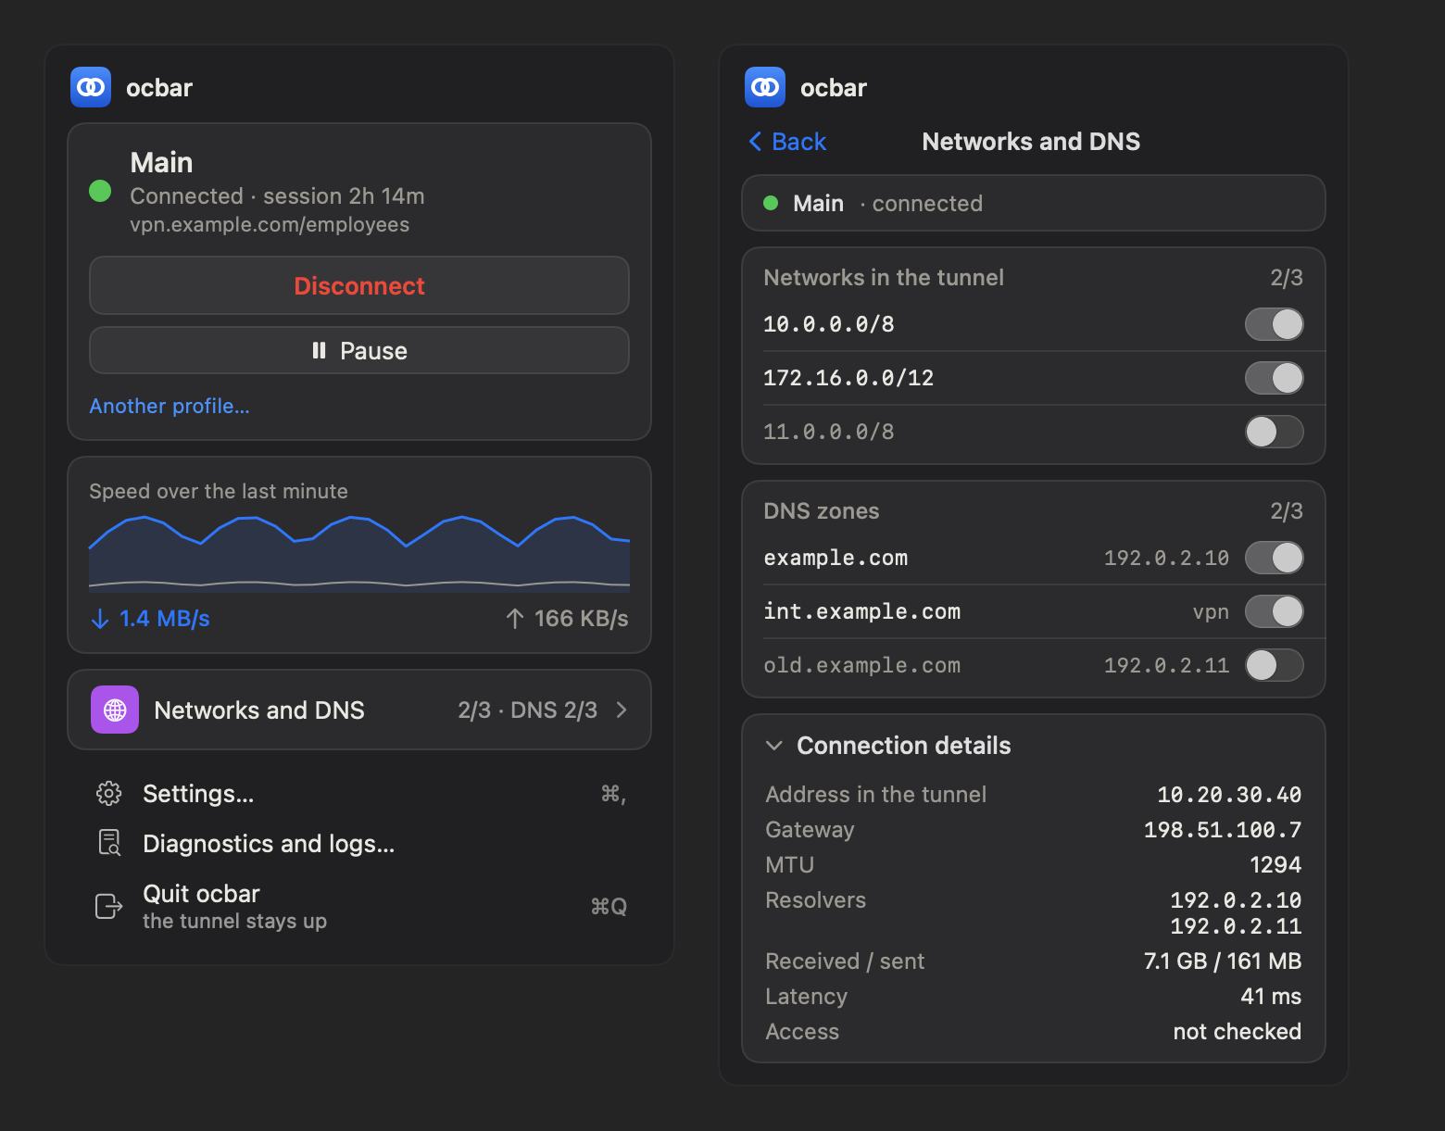The width and height of the screenshot is (1445, 1131).
Task: Click the green dot in Main connected bar
Action: [771, 203]
